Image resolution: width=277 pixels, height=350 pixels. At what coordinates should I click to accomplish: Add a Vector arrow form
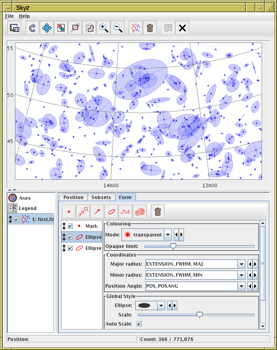[97, 212]
